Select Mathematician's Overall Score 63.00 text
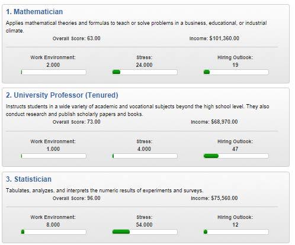 click(x=76, y=38)
